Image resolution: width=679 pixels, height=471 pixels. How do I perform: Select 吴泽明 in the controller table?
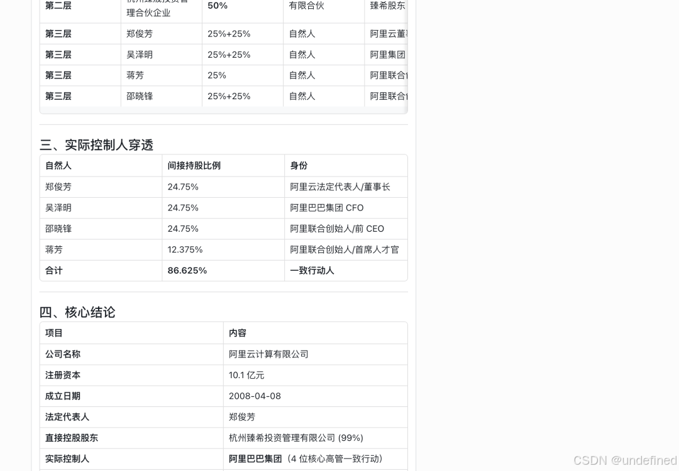58,208
